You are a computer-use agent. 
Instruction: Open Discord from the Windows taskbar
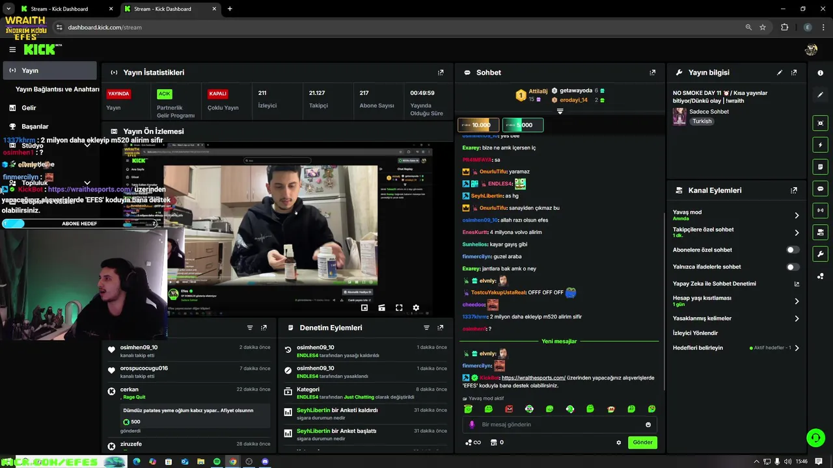coord(265,461)
